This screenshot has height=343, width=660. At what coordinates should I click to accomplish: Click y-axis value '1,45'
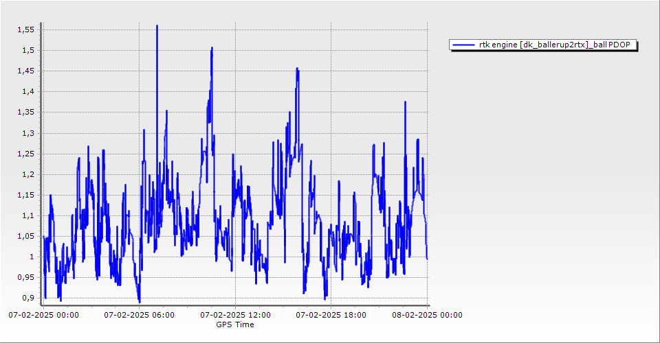[25, 71]
